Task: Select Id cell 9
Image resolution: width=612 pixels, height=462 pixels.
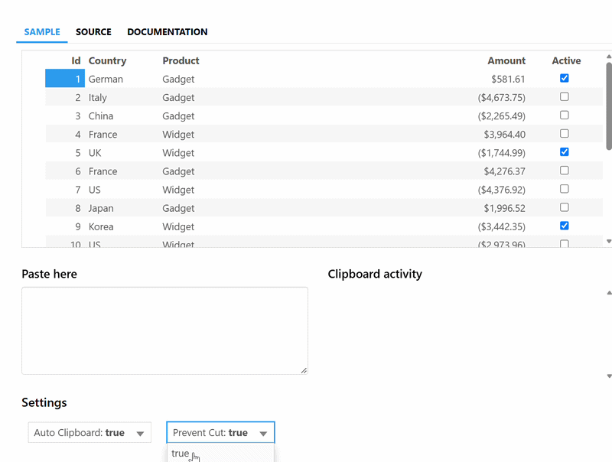Action: point(65,226)
